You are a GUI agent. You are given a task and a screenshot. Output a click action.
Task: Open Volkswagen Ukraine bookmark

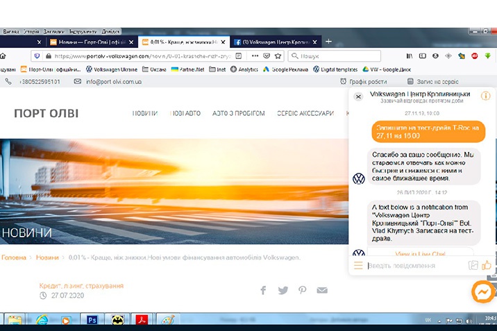[112, 69]
